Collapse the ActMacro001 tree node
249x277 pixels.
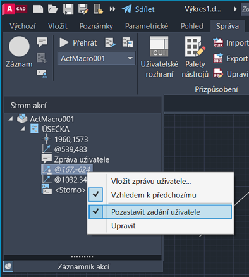point(10,119)
